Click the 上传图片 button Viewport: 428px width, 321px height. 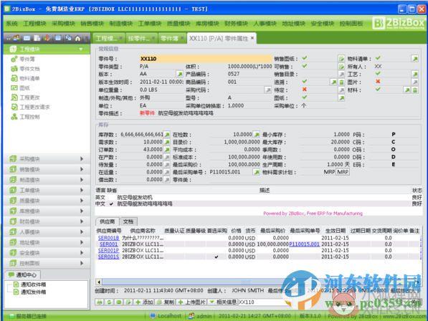(191, 302)
